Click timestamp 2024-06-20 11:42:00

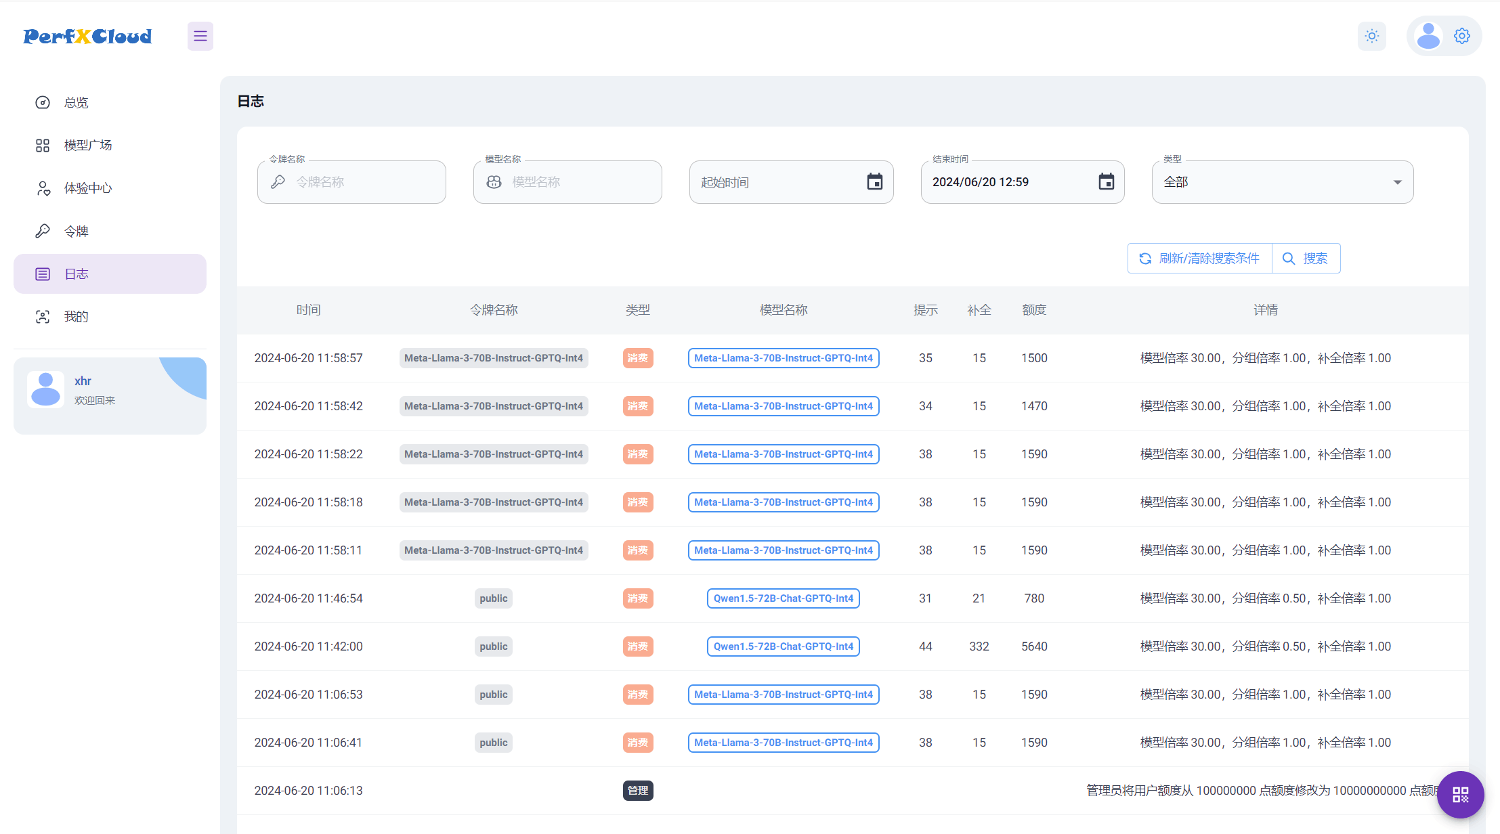tap(308, 646)
